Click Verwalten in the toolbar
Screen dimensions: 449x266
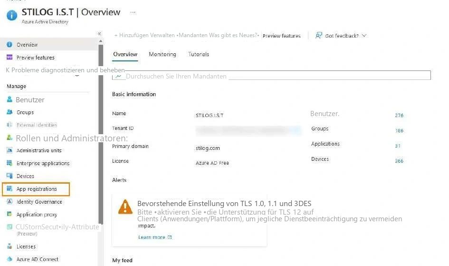162,35
